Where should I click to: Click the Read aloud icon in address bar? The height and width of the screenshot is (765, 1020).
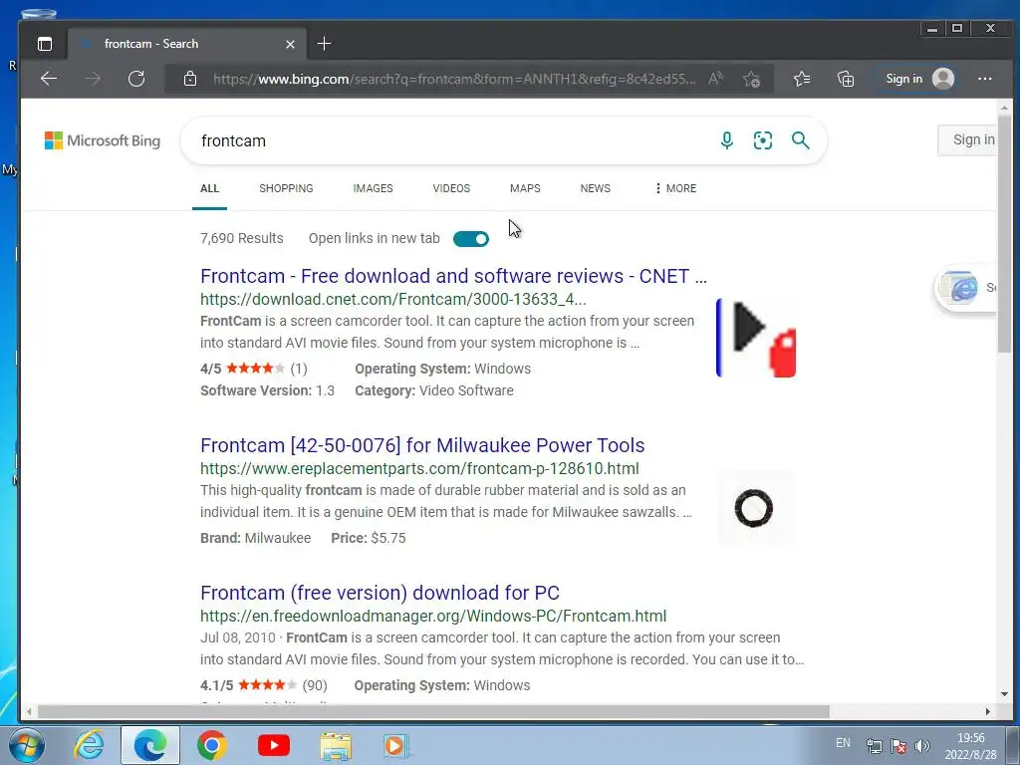coord(715,79)
